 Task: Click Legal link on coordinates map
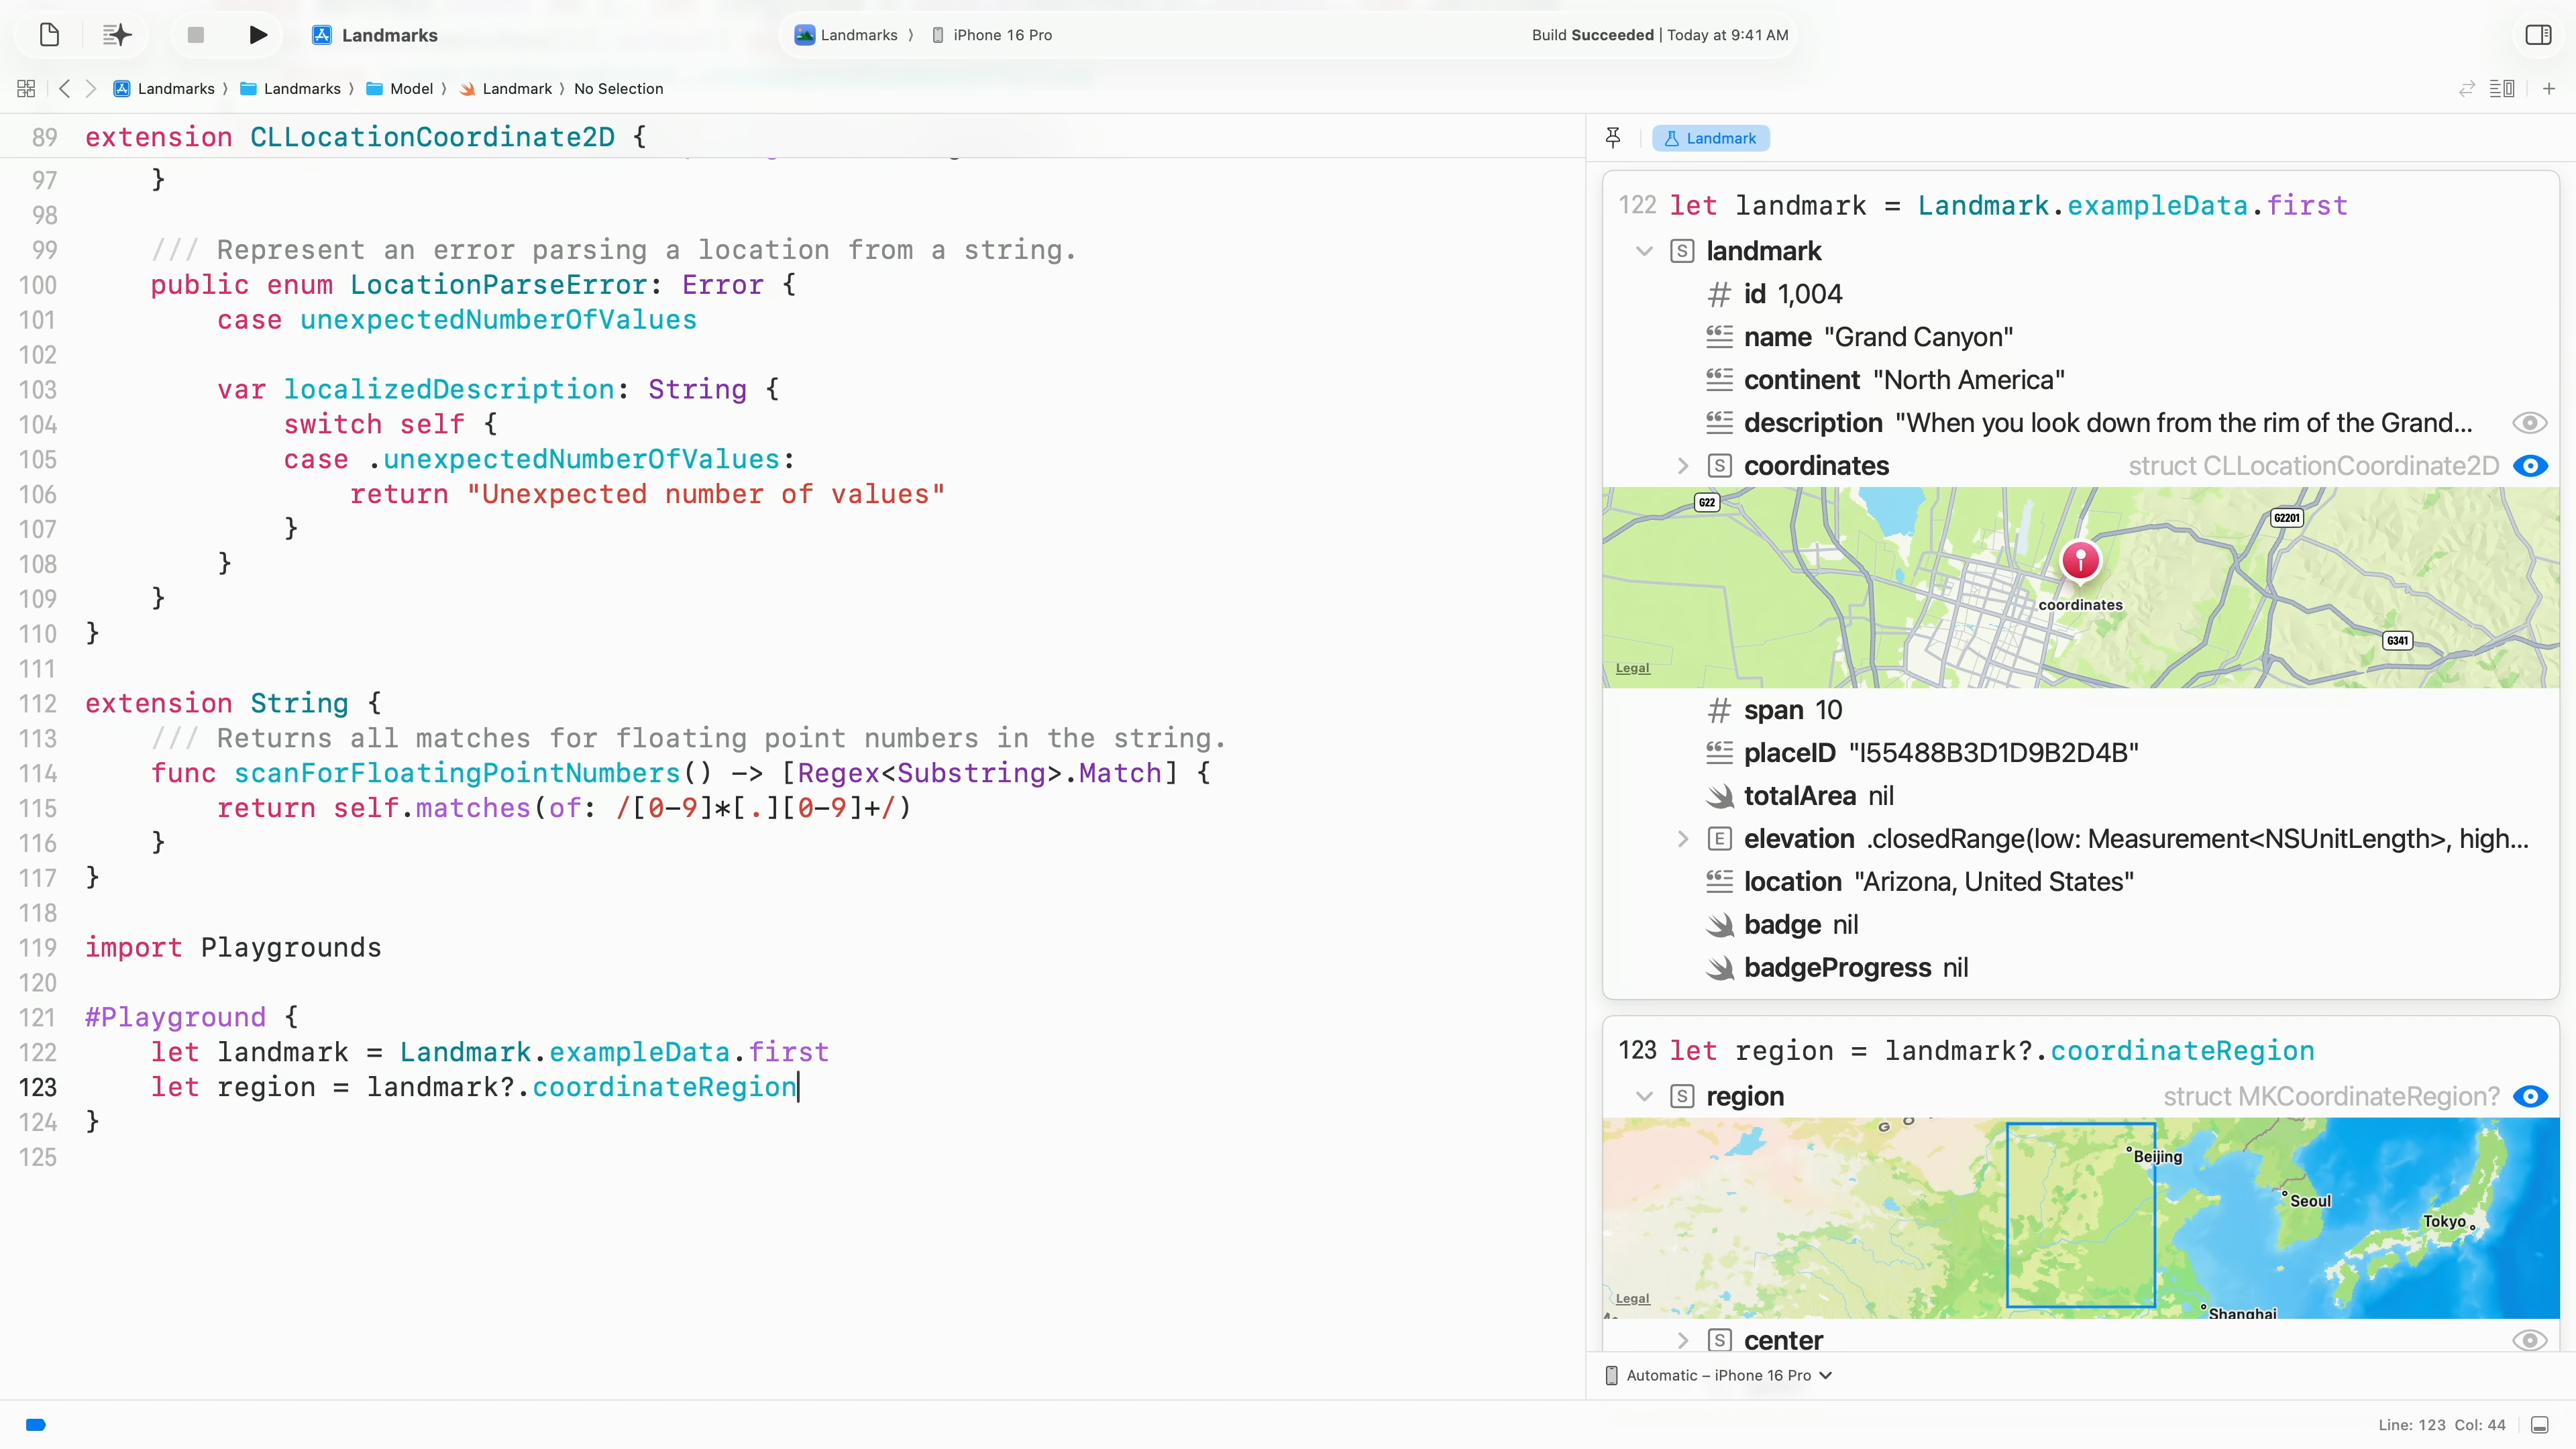[x=1632, y=668]
